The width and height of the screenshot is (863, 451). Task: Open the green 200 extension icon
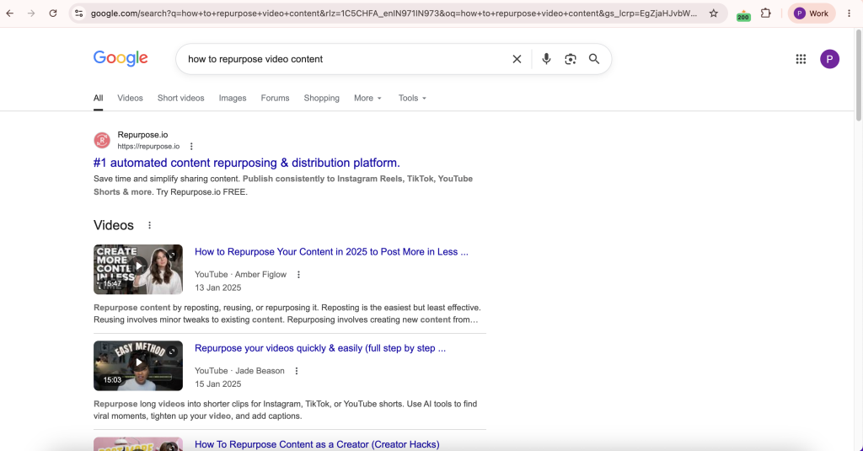click(743, 14)
